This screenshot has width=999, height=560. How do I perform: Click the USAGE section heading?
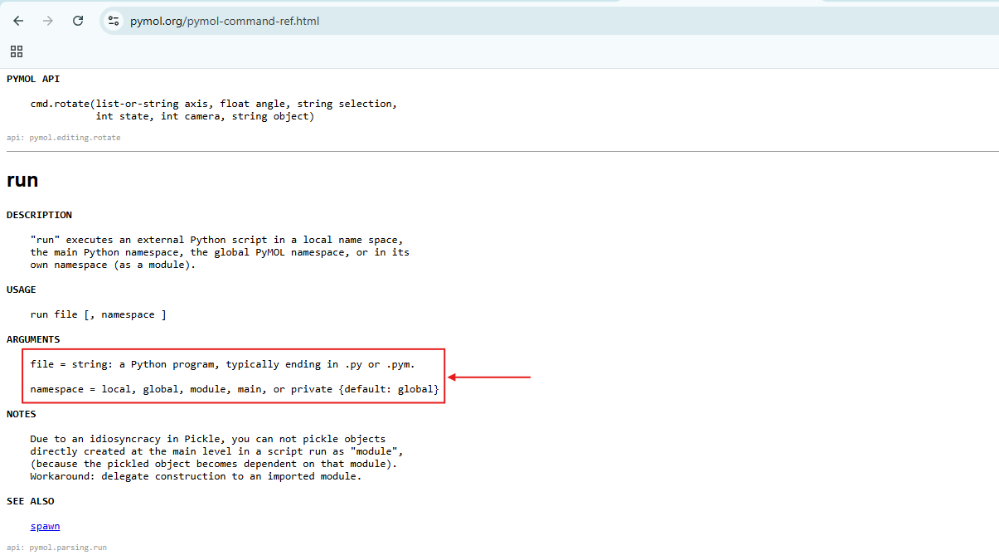22,290
